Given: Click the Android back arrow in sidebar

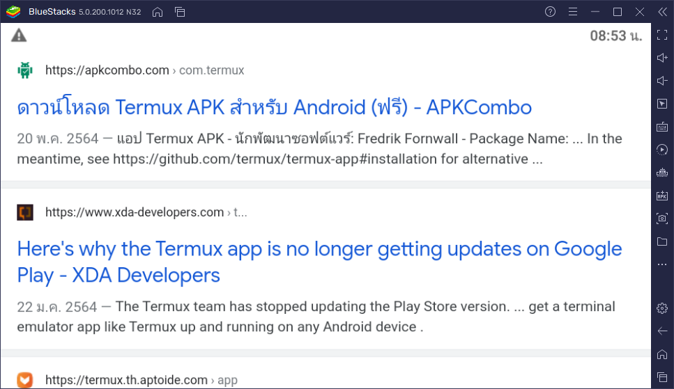Looking at the screenshot, I should pyautogui.click(x=662, y=331).
